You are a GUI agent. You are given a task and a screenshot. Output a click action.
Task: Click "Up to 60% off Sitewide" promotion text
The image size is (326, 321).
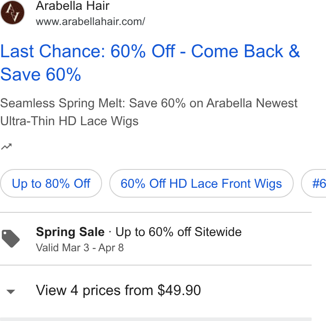point(179,232)
